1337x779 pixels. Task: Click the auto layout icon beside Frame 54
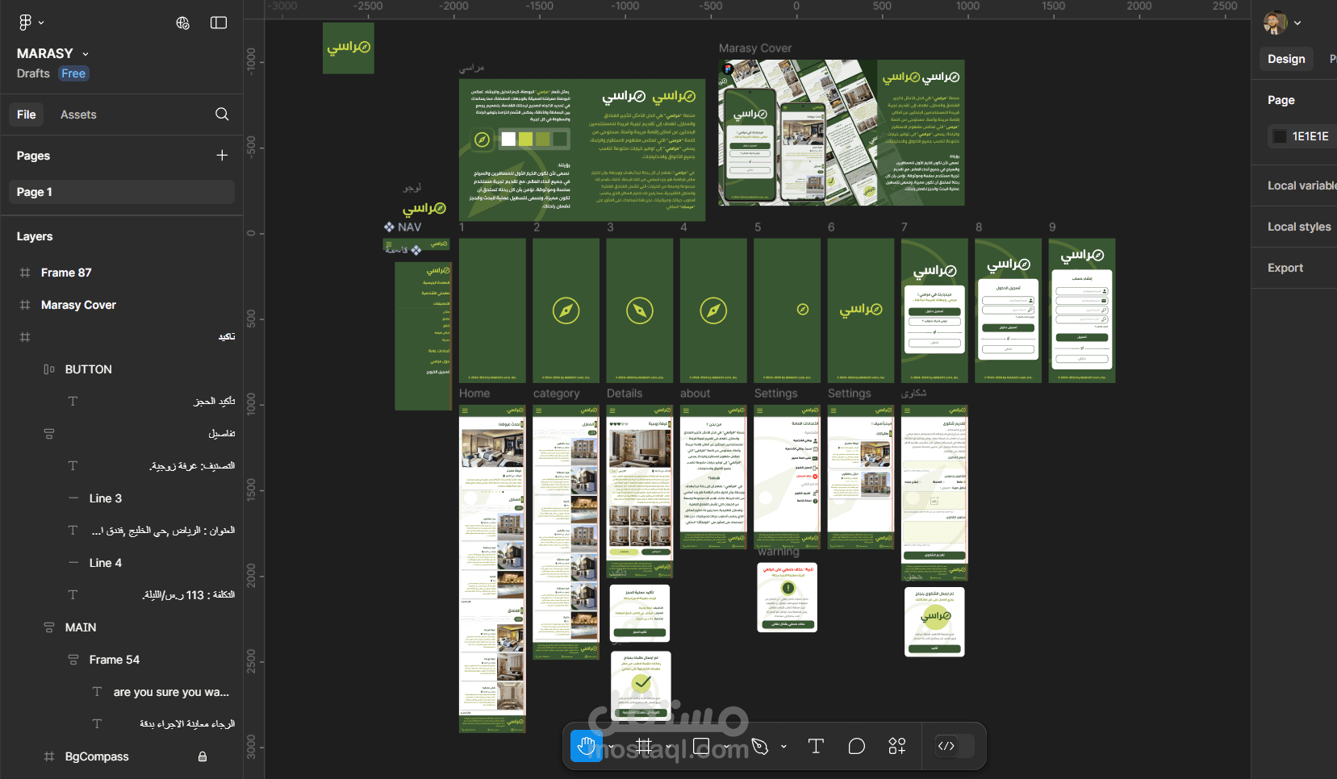(73, 660)
